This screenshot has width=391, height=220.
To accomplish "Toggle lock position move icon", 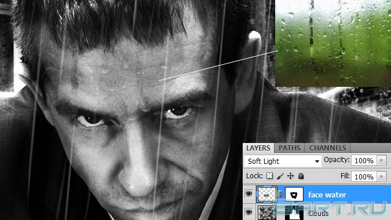I will coord(291,176).
